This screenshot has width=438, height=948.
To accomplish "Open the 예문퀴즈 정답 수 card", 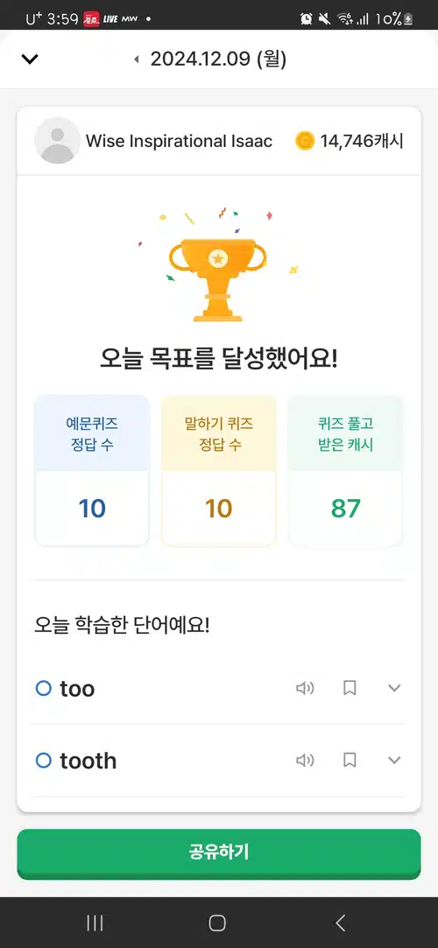I will point(92,470).
